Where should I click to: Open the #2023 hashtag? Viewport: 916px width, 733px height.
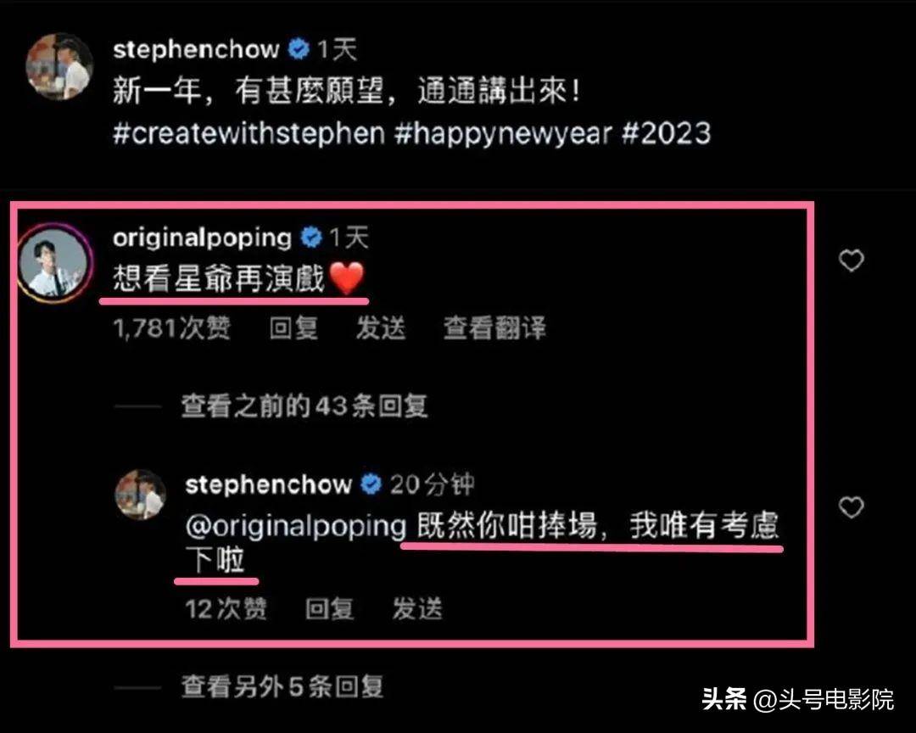point(667,133)
